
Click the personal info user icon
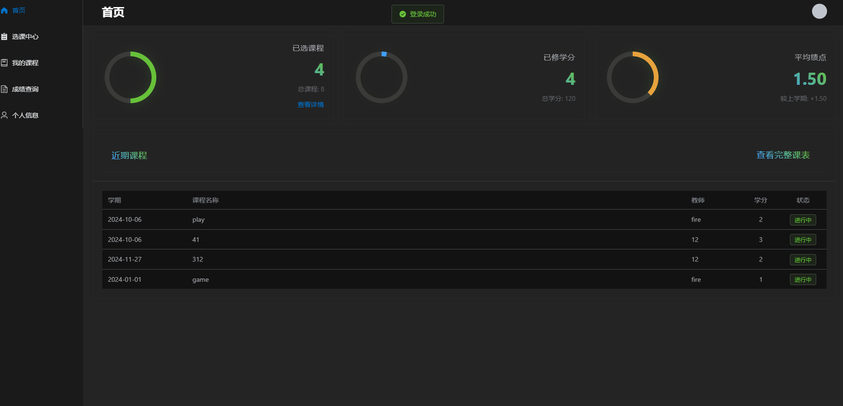pos(4,115)
